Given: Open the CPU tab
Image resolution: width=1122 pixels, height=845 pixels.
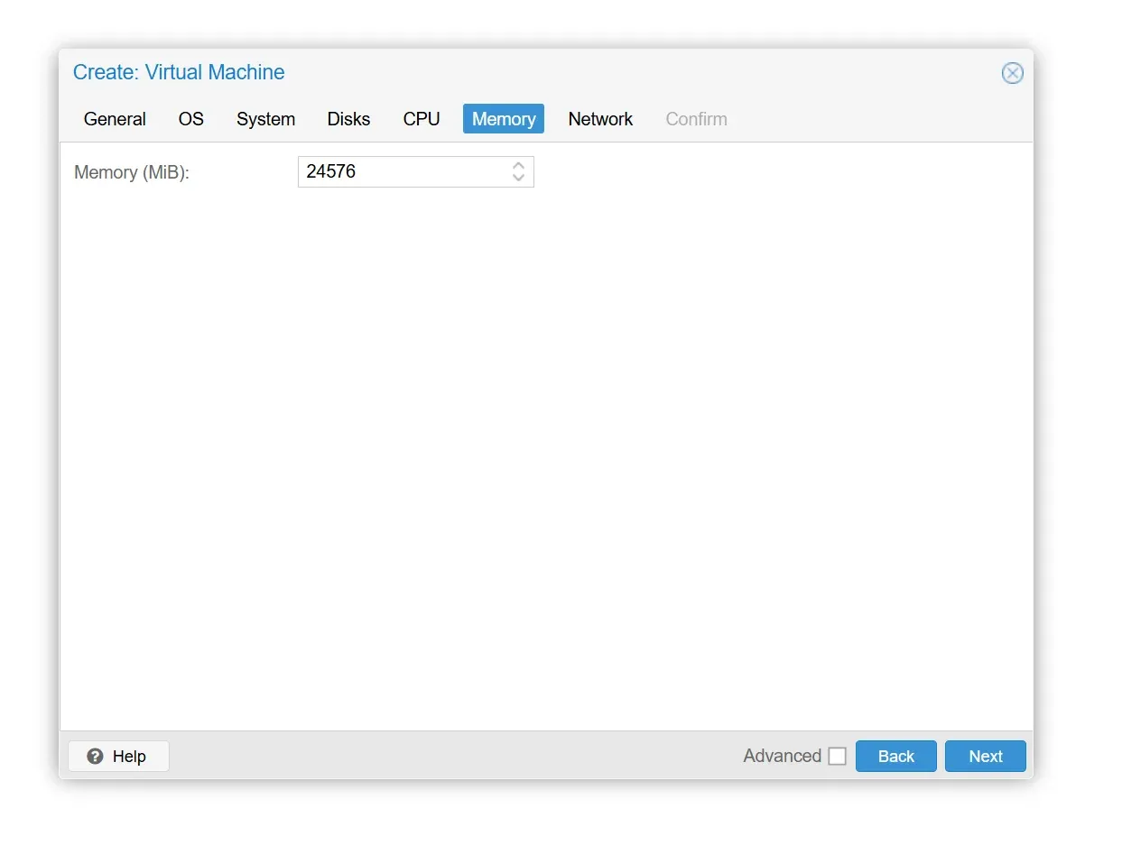Looking at the screenshot, I should 422,119.
